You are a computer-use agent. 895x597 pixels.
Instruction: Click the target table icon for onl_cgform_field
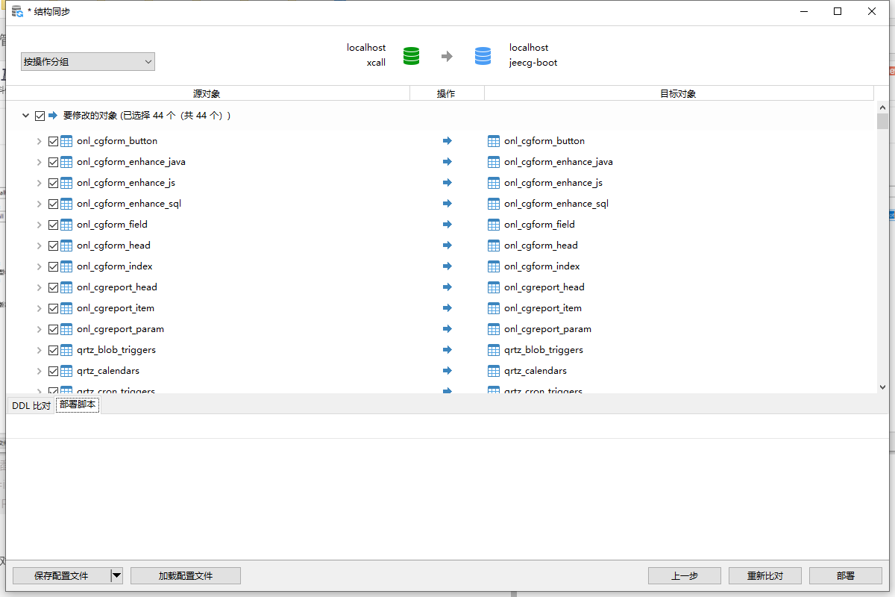(494, 224)
